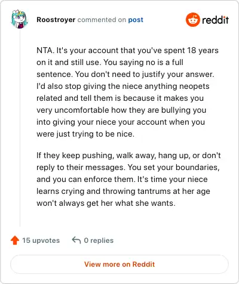Click the text 'spent 18 years' in the comment
Viewport: 239px width, 284px height.
click(x=191, y=51)
